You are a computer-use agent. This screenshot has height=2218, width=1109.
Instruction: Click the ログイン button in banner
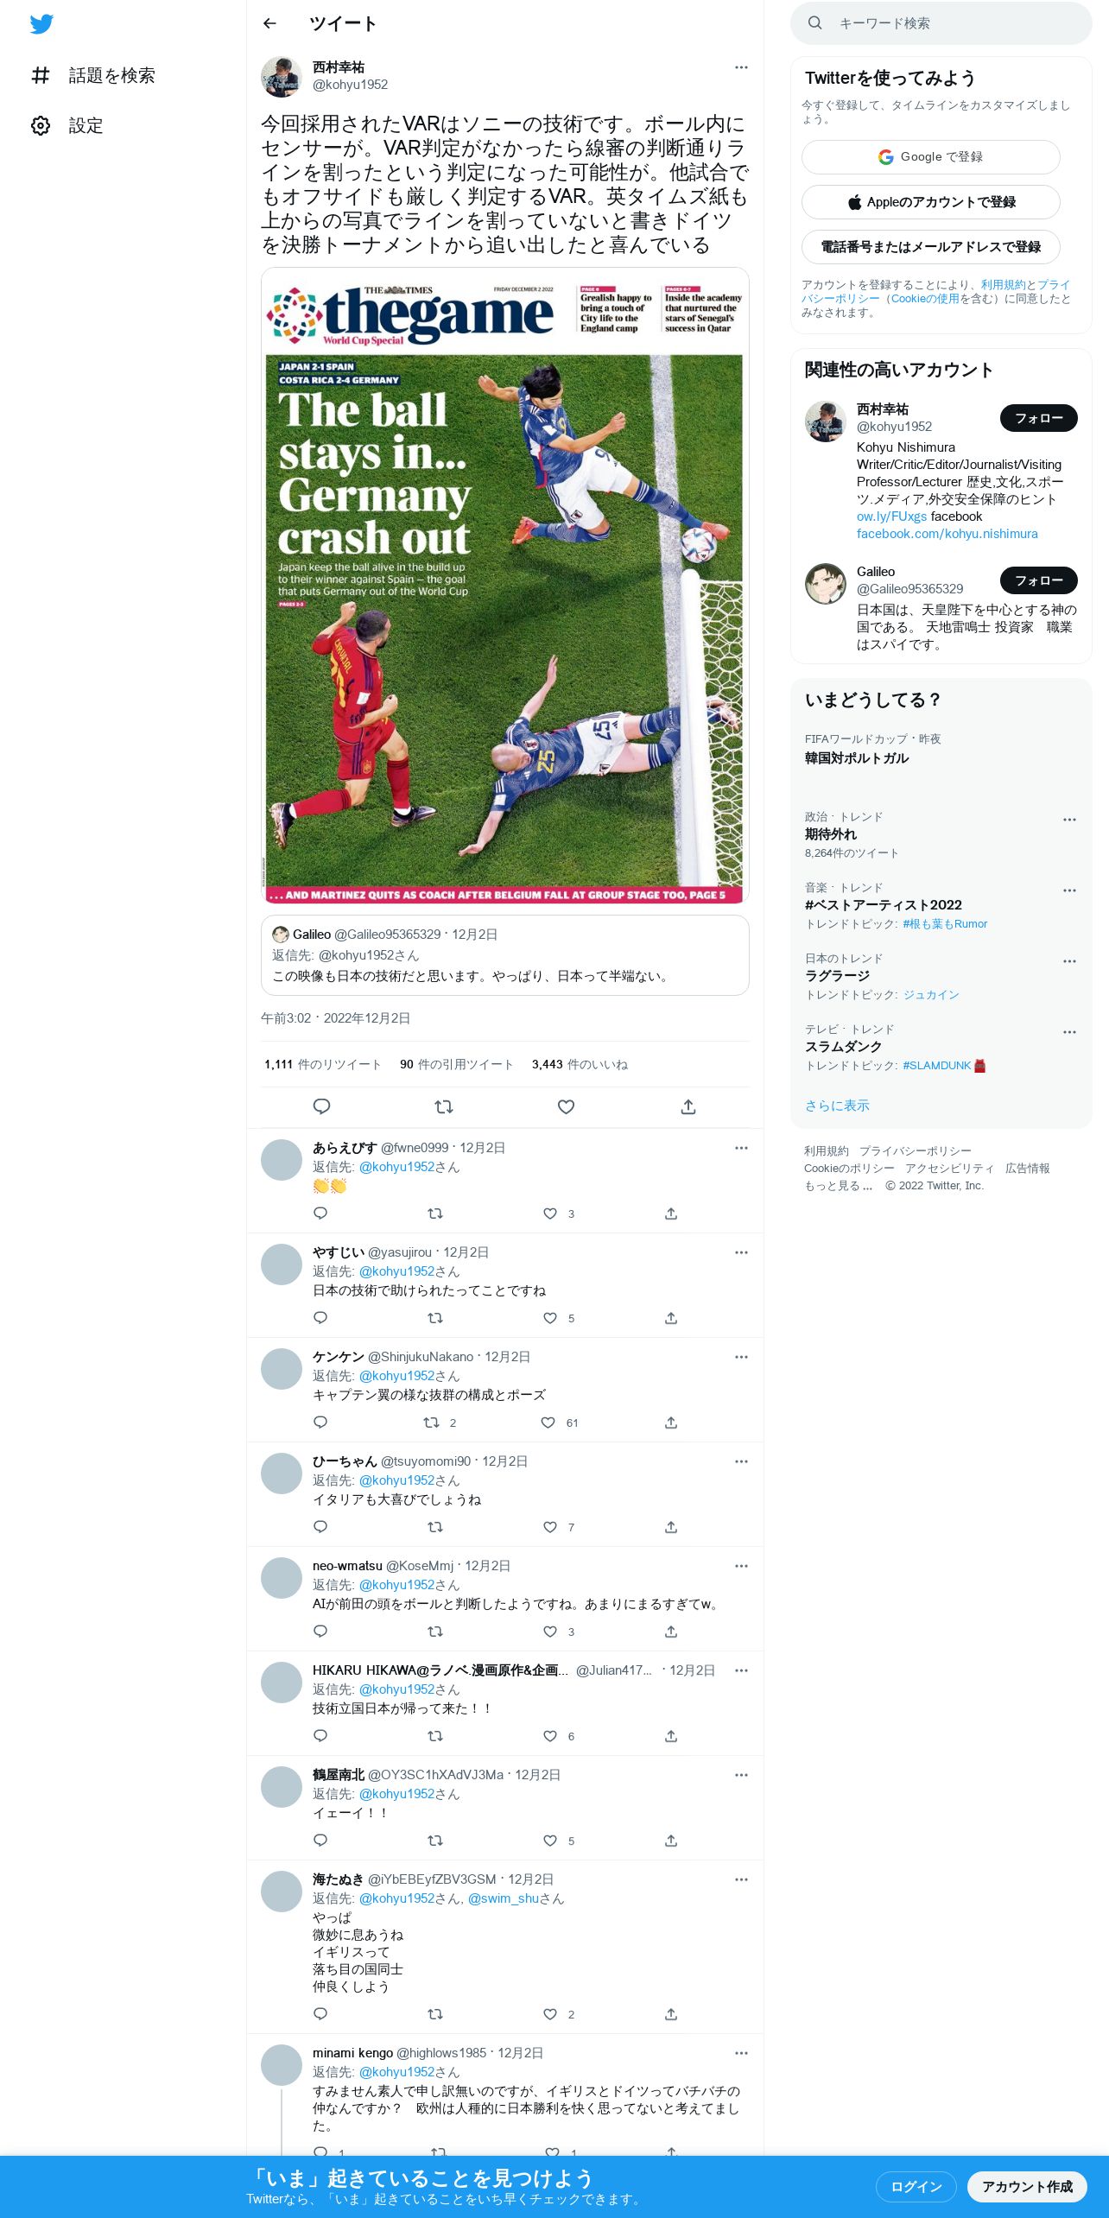[916, 2186]
